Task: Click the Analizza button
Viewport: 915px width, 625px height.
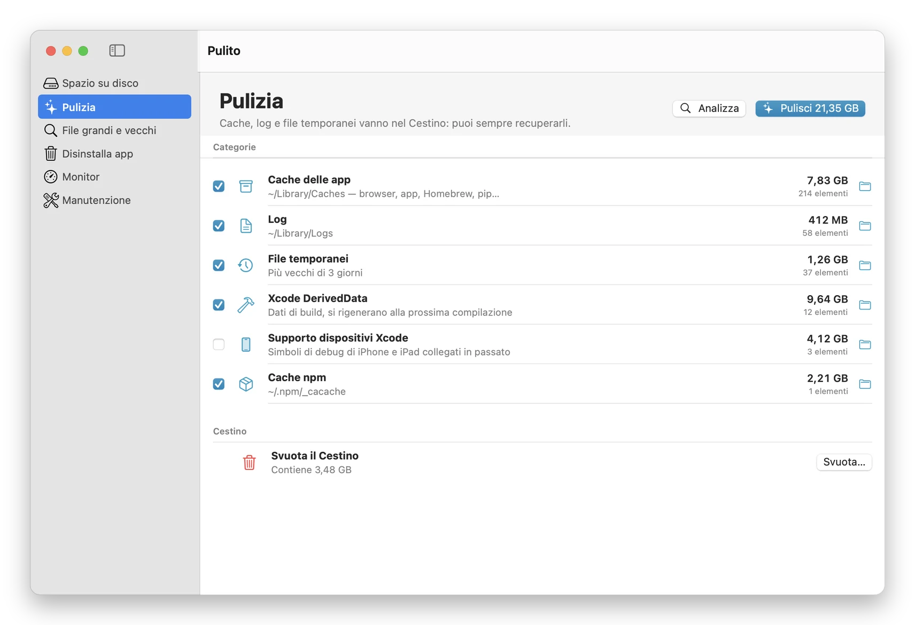Action: tap(709, 108)
